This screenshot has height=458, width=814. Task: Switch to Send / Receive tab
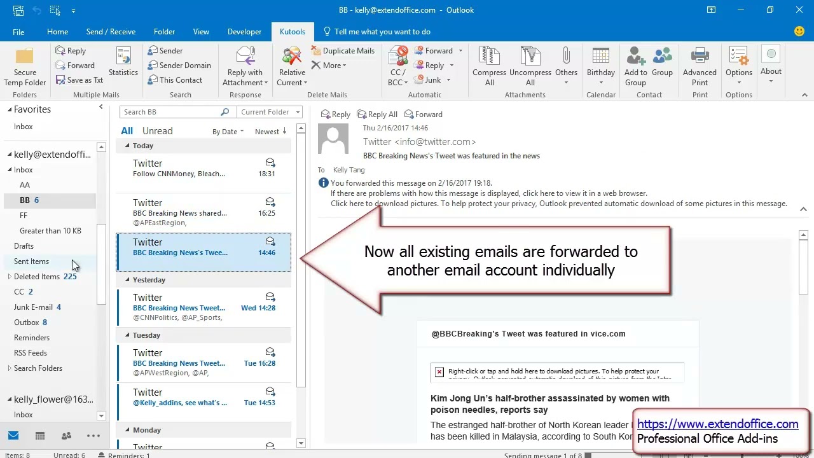[111, 32]
